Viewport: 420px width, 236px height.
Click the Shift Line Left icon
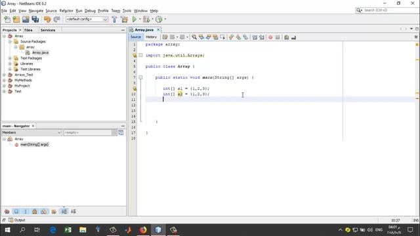pos(255,37)
